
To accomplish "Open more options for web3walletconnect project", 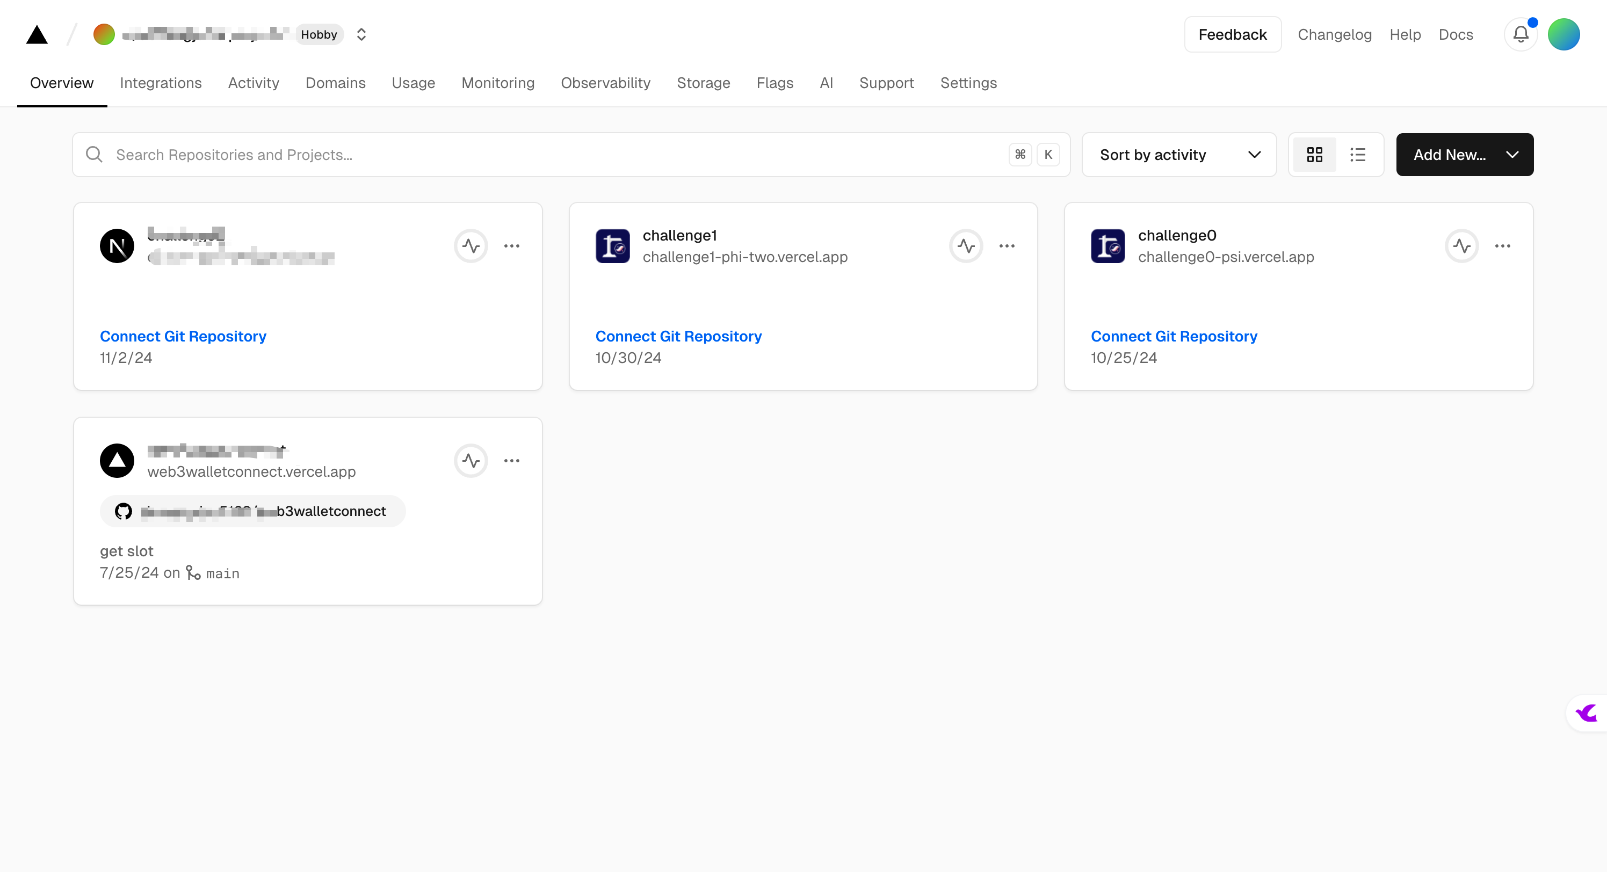I will click(511, 460).
